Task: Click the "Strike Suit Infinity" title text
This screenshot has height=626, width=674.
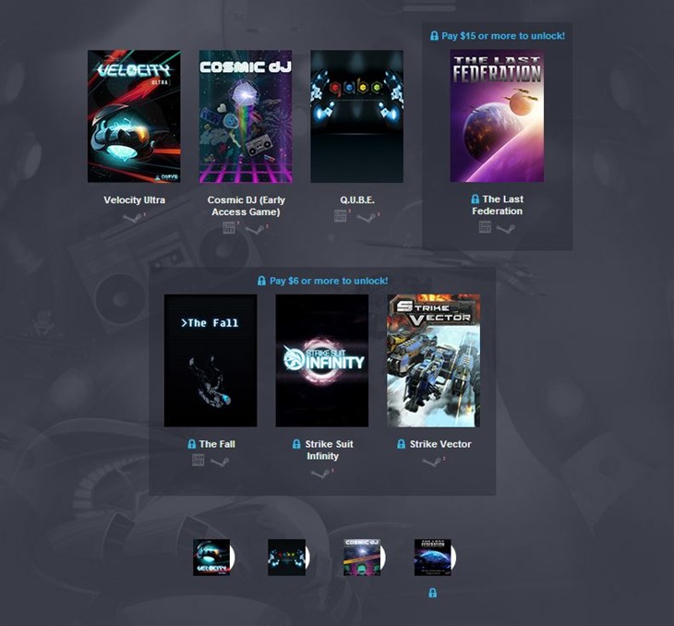Action: 329,451
